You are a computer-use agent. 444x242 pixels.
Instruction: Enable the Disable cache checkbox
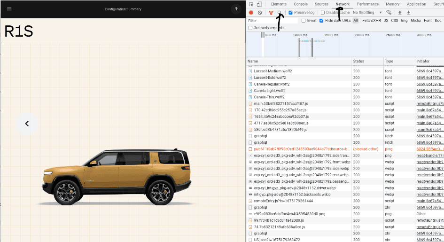click(322, 13)
